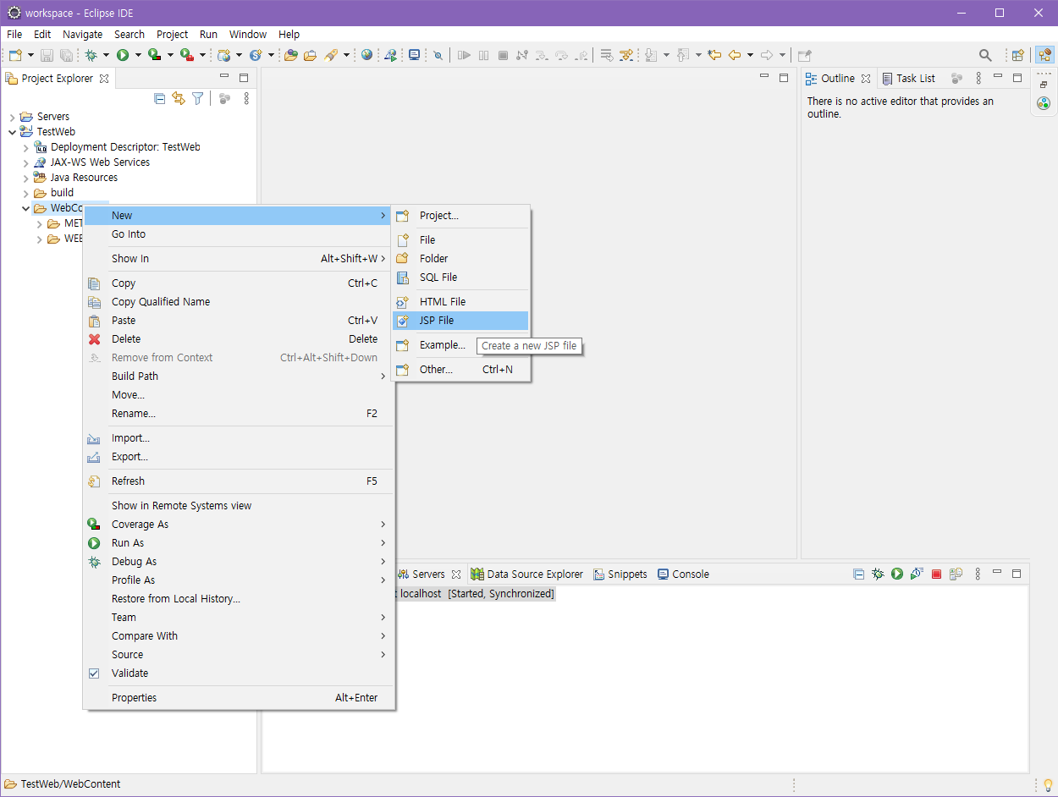1058x797 pixels.
Task: Click green Start the server icon in Servers view
Action: click(x=897, y=574)
